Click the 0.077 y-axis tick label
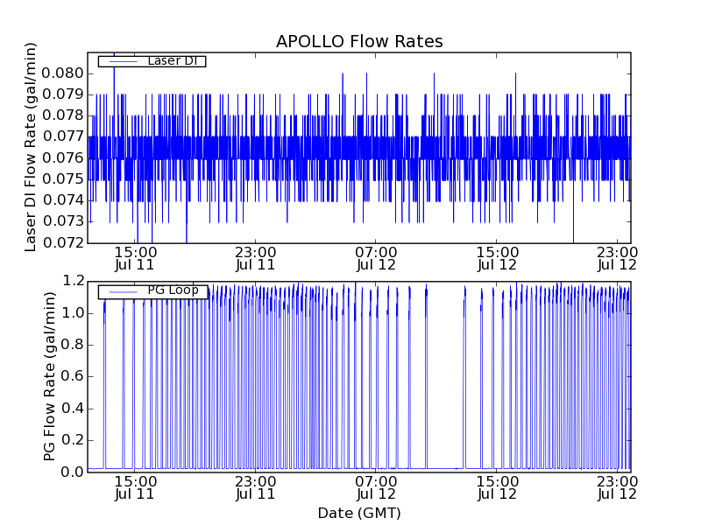Screen dimensions: 701x525 (x=62, y=136)
